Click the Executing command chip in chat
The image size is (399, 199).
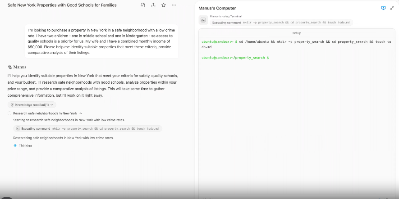pyautogui.click(x=88, y=128)
